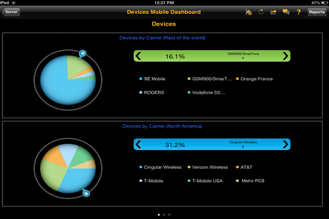Open help with question mark icon
The height and width of the screenshot is (219, 329).
298,12
